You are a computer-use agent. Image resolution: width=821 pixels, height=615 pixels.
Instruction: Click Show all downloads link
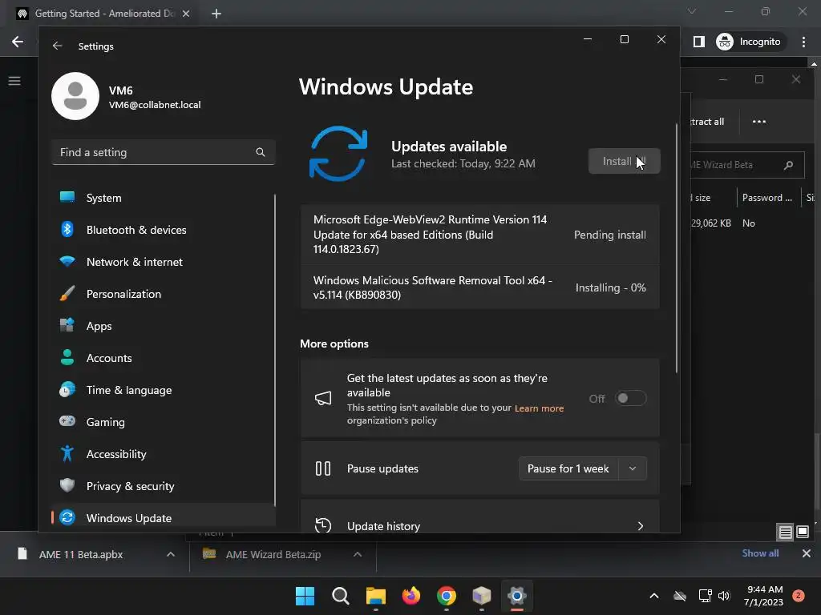(x=760, y=553)
